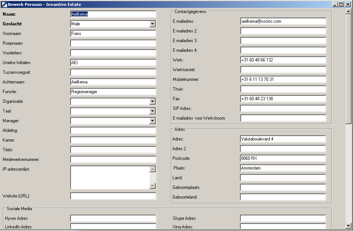The width and height of the screenshot is (353, 231).
Task: Click the Adres field with Valutaboulevard 4
Action: 283,139
